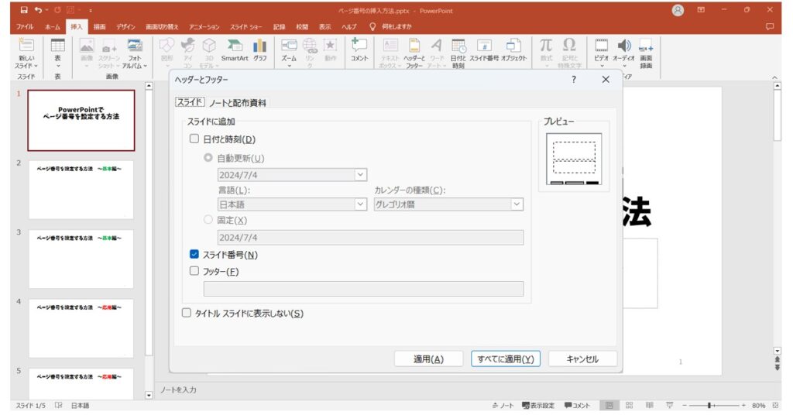Viewport: 793px width, 415px height.
Task: Collapse the ribbon chevron
Action: 774,77
